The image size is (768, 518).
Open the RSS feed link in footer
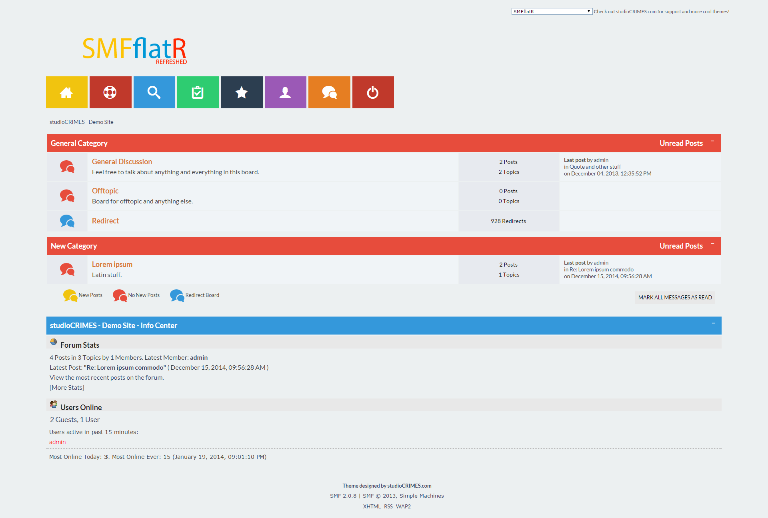click(x=388, y=506)
